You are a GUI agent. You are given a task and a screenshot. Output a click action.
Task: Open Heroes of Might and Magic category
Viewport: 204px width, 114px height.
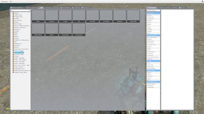pos(22,26)
